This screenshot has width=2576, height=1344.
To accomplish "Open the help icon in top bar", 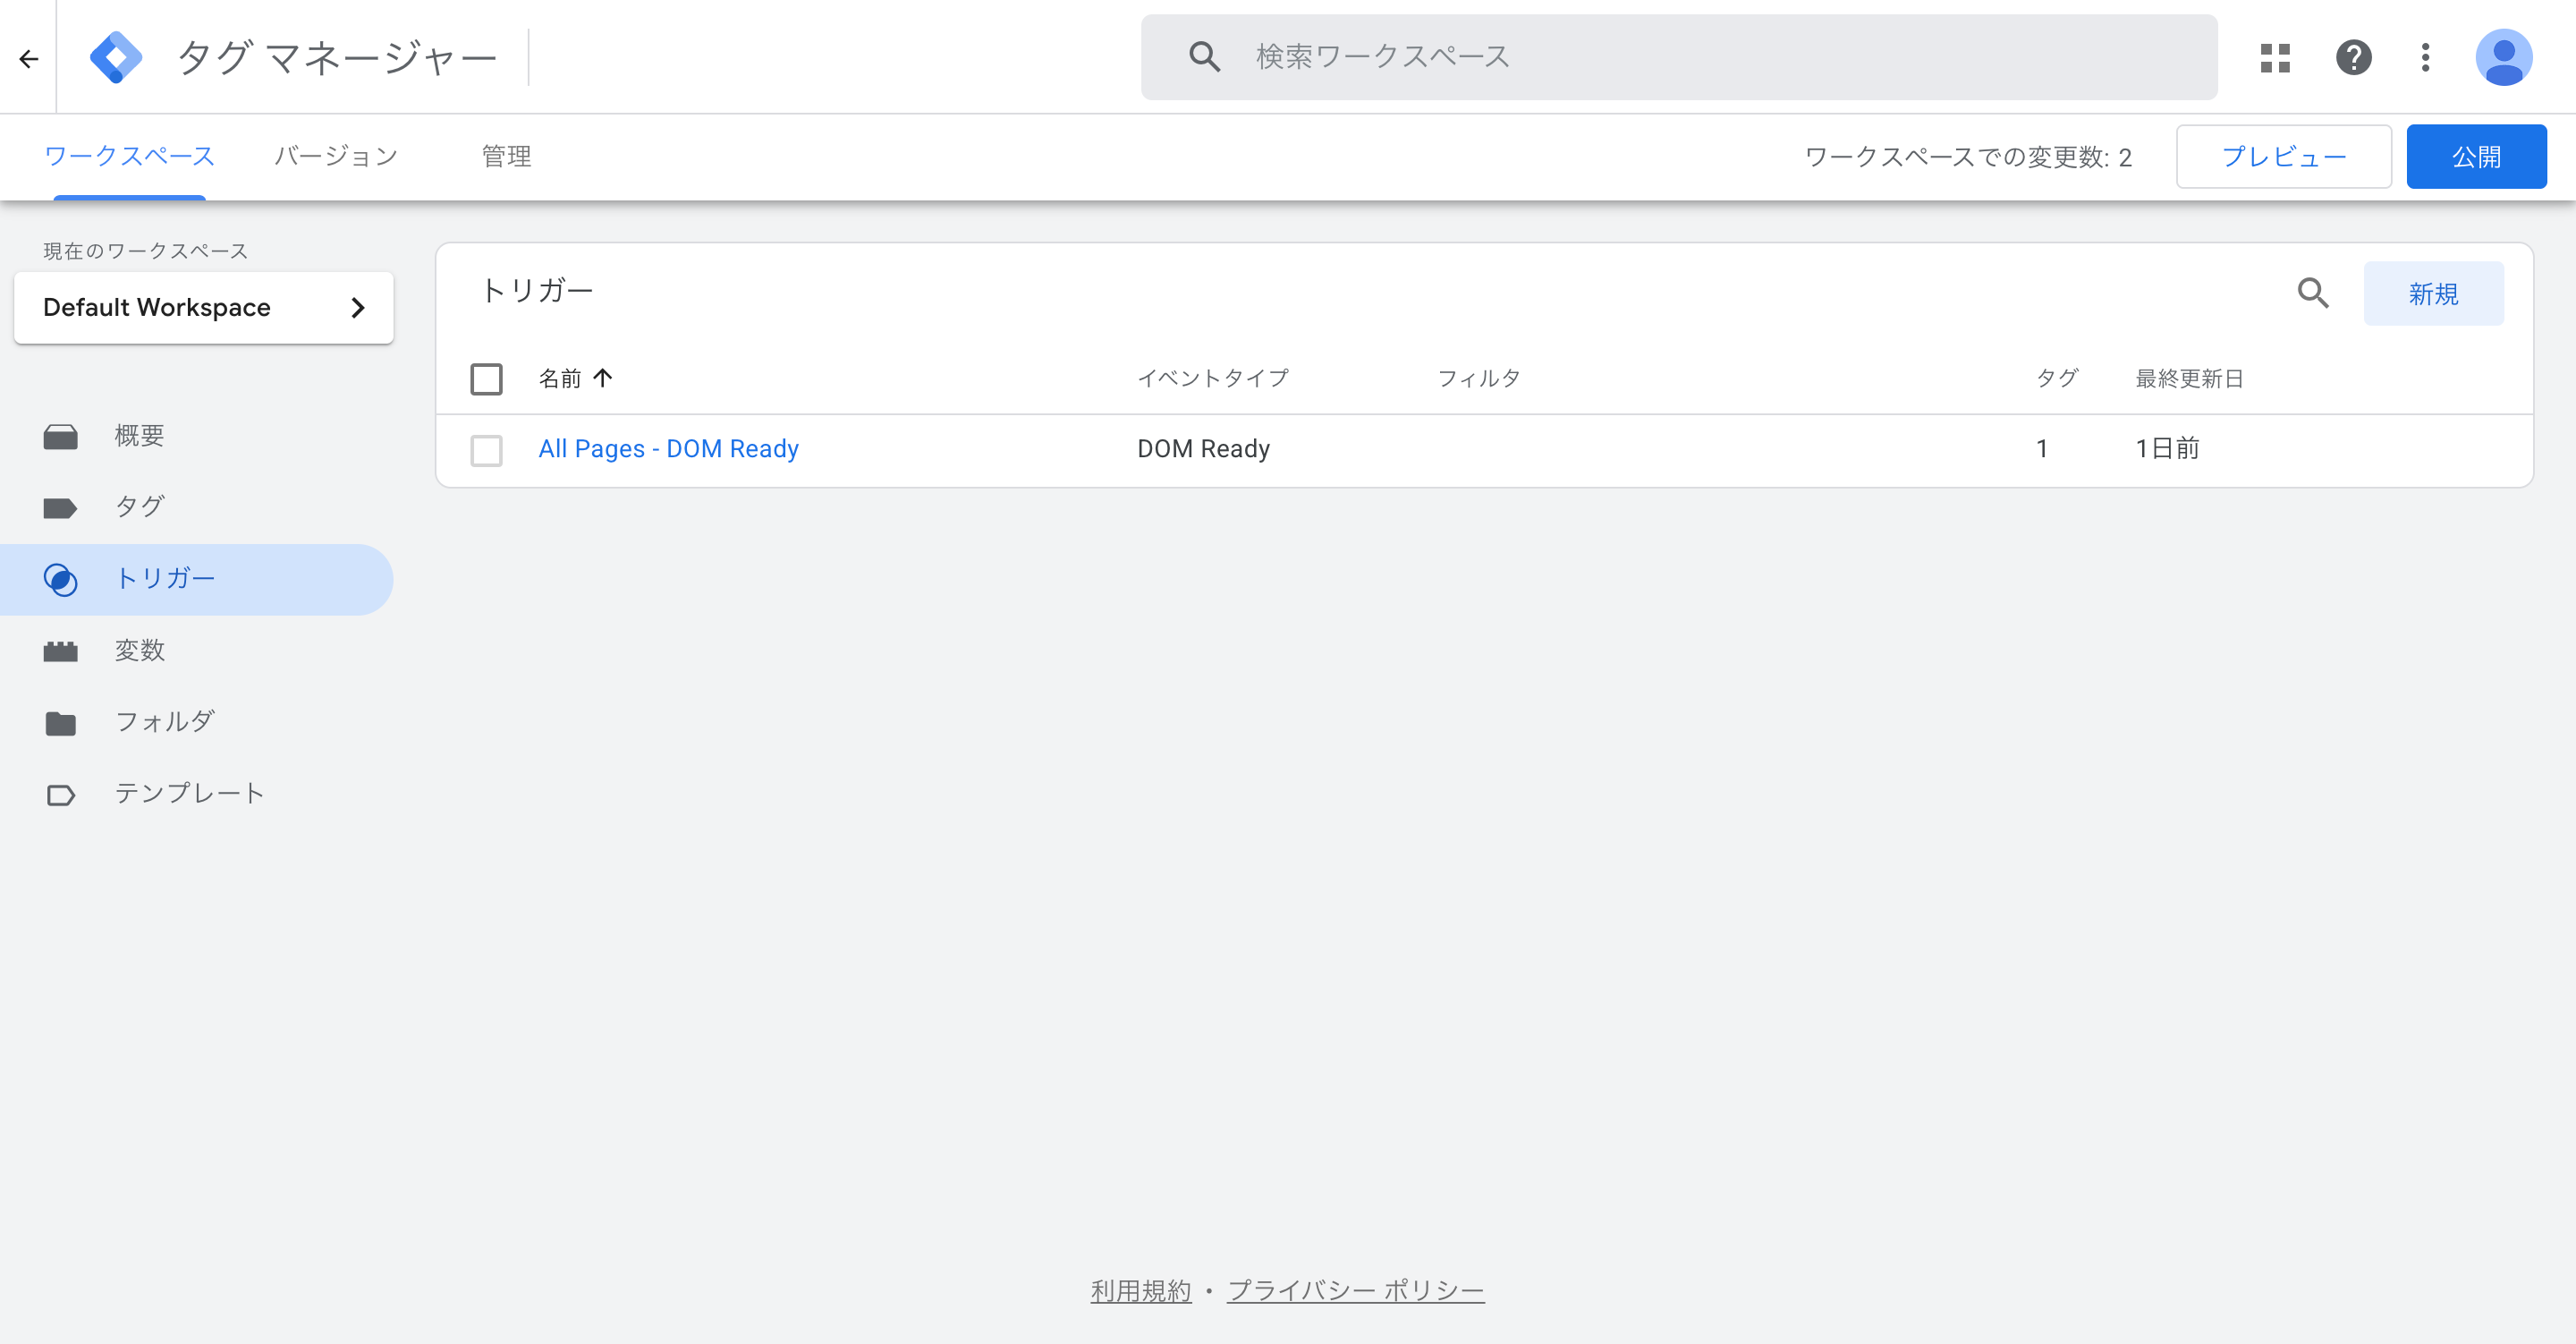I will (2354, 57).
